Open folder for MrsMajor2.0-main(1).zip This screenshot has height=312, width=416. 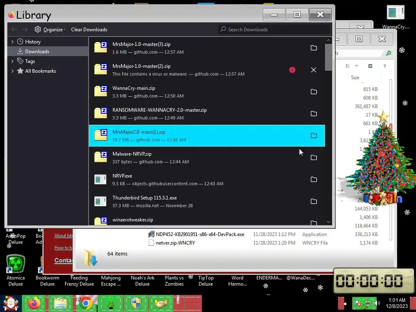pos(314,136)
